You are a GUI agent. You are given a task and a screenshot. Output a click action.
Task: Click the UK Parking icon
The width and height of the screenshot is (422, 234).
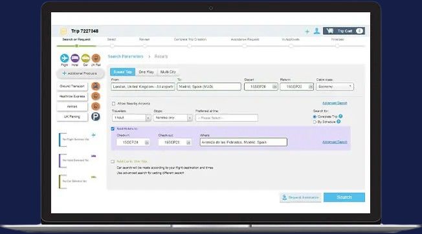96,116
